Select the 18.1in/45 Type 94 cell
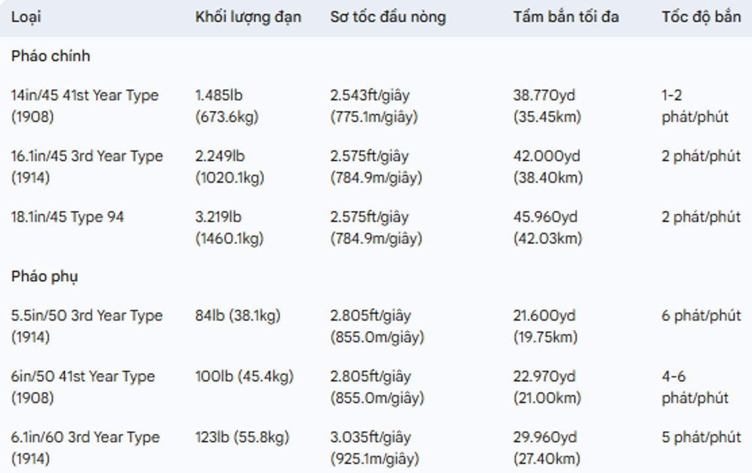Image resolution: width=752 pixels, height=473 pixels. click(x=68, y=217)
